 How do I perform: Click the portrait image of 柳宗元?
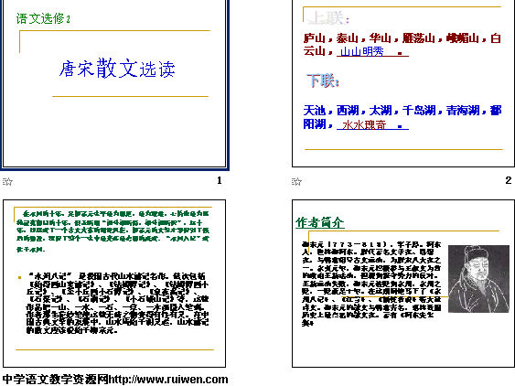478,279
